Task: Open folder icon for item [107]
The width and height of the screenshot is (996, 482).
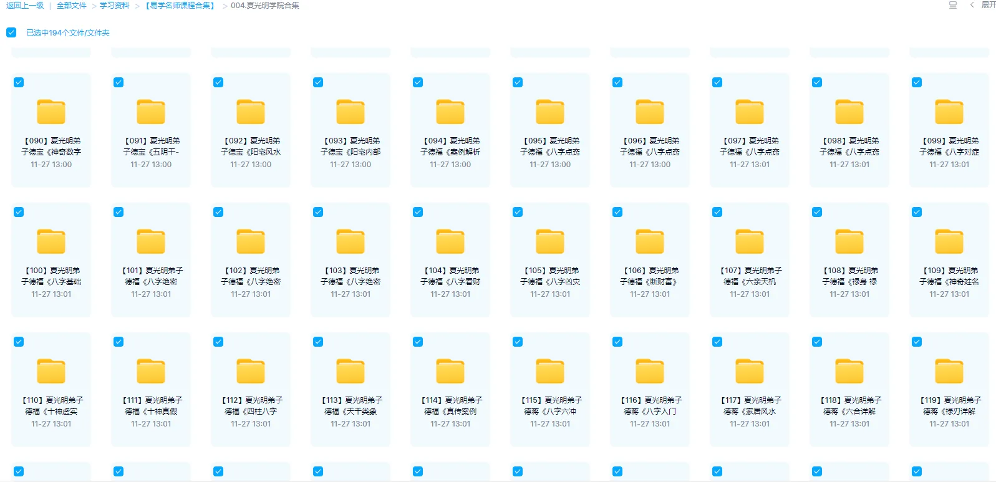Action: pos(750,242)
